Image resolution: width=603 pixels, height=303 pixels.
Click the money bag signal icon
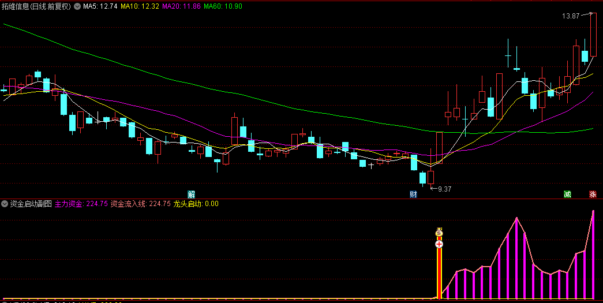439,232
